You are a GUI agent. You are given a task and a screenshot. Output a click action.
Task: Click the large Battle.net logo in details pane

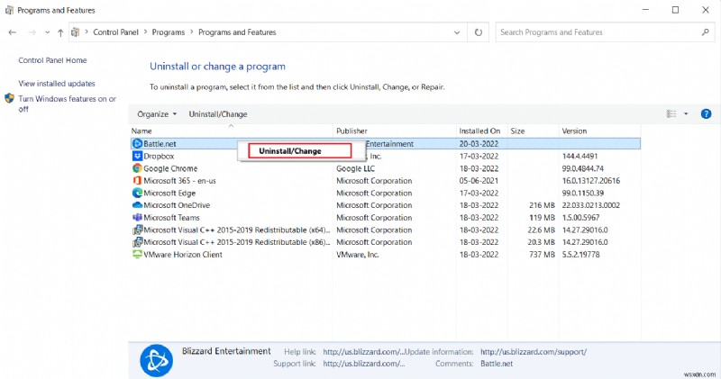tap(156, 361)
